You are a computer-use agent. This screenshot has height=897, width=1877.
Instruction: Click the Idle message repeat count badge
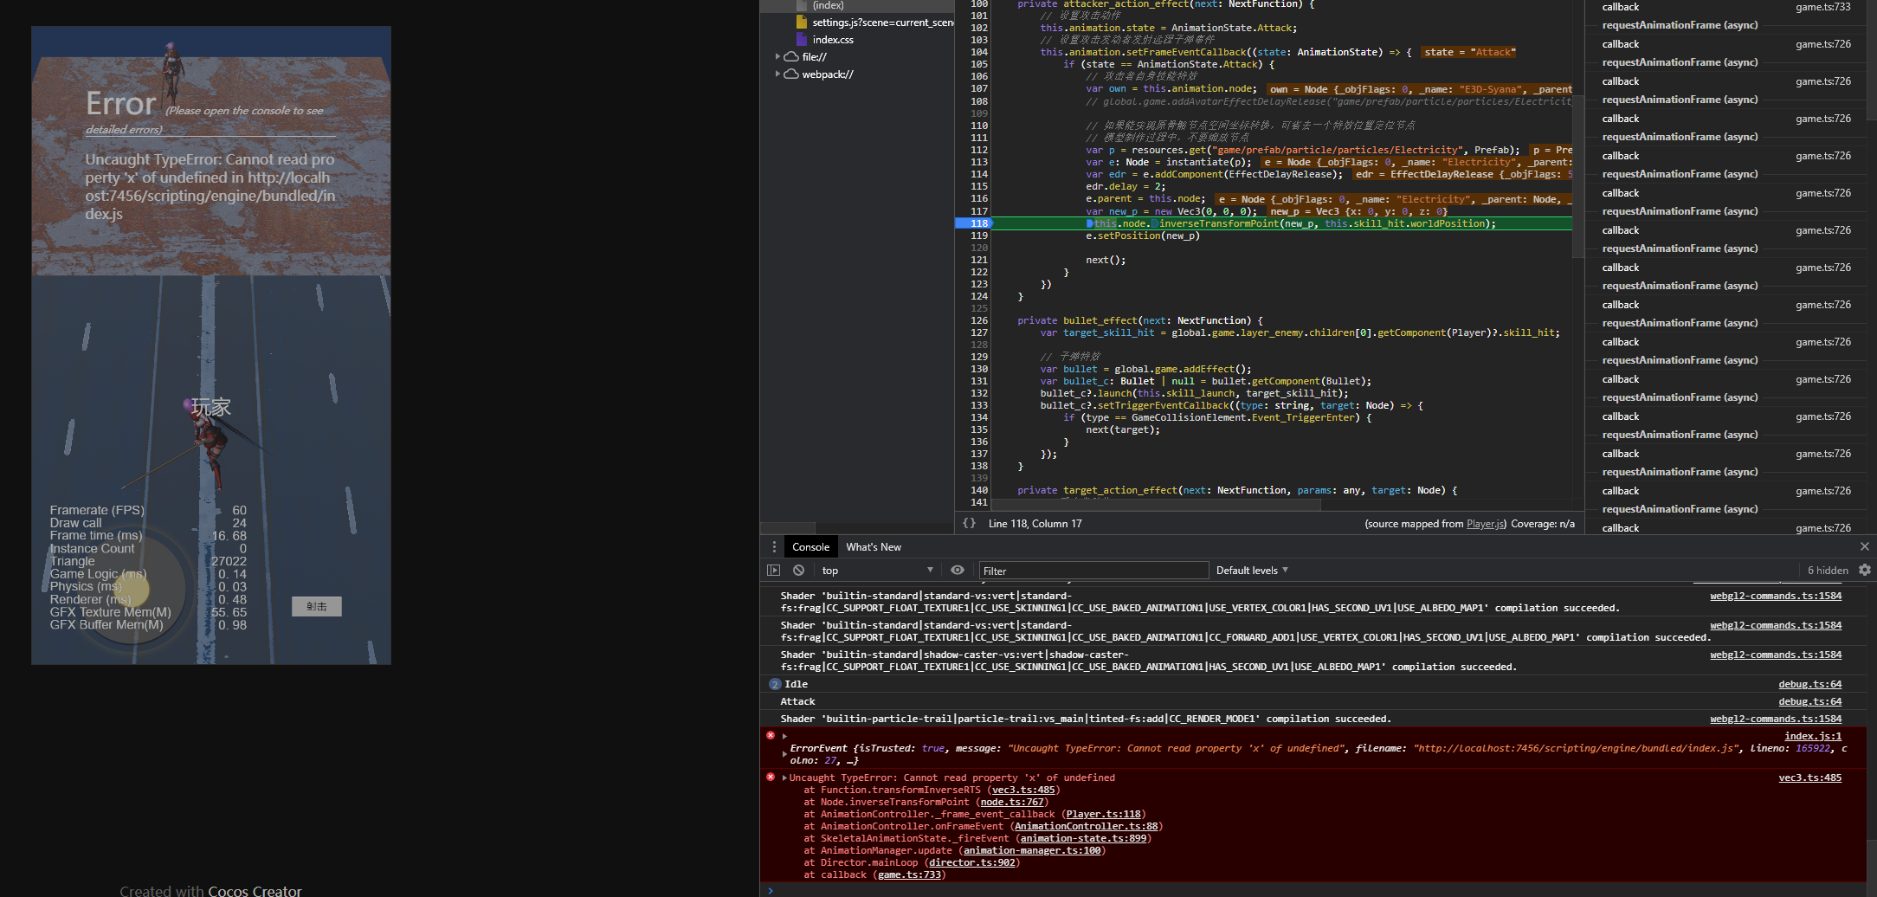coord(775,685)
